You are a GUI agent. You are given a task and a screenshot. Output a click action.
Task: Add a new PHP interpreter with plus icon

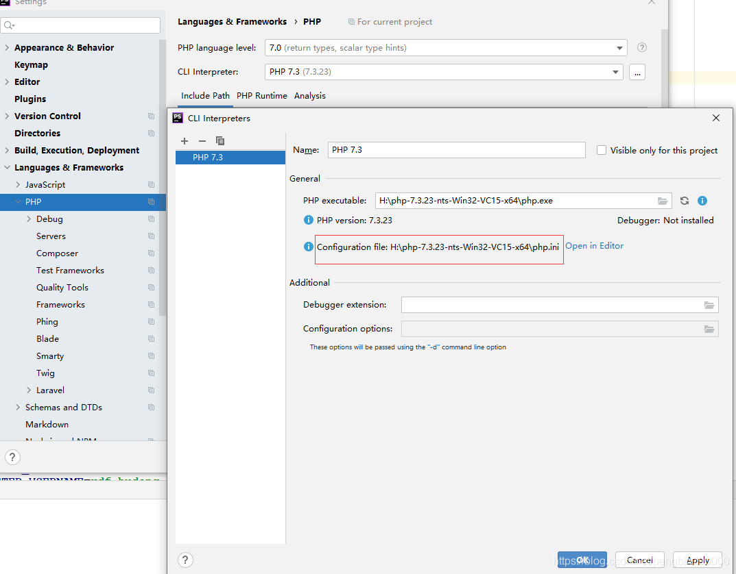pyautogui.click(x=184, y=141)
